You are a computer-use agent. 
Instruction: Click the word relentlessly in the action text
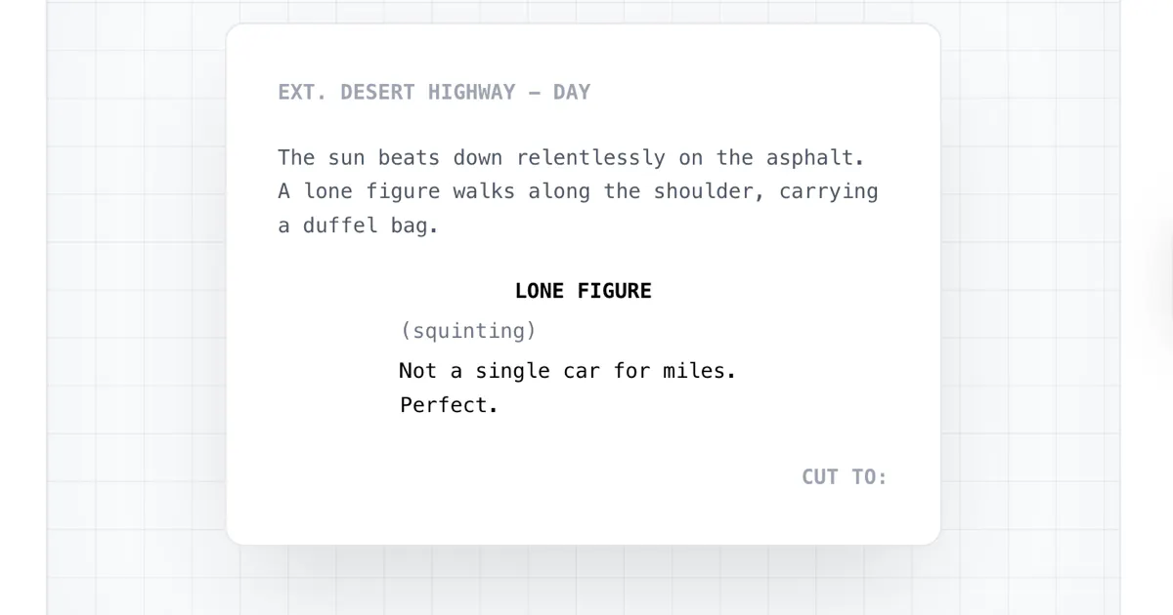point(590,158)
